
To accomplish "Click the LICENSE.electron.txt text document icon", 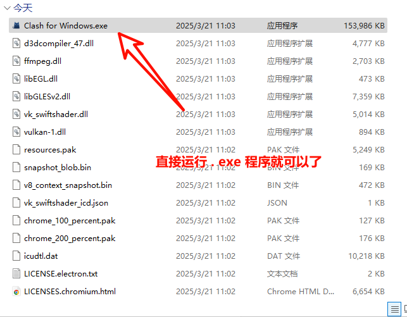I will pos(17,274).
